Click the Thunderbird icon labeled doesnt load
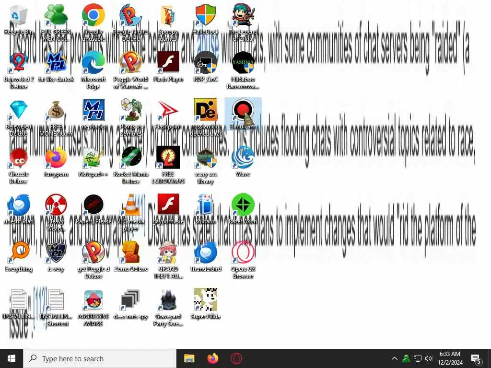This screenshot has height=368, width=491. coord(19,205)
